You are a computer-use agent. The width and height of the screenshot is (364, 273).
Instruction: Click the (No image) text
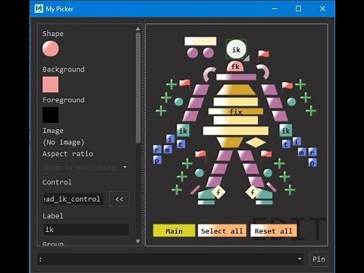click(x=64, y=142)
